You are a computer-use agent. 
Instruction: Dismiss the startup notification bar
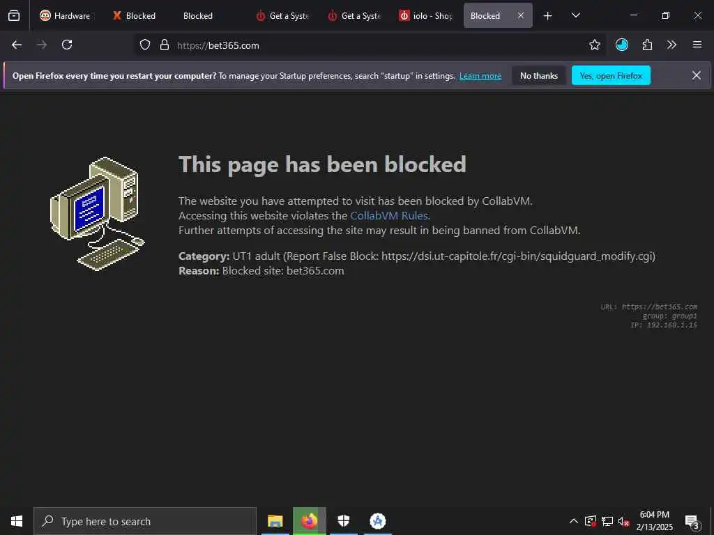click(697, 75)
